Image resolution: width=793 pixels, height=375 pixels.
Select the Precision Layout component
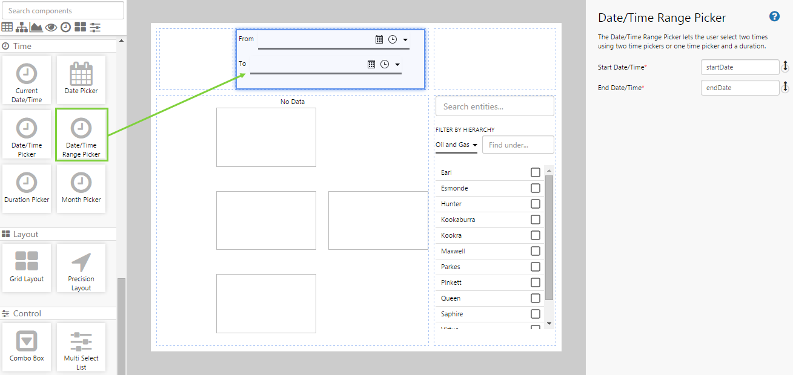coord(81,268)
